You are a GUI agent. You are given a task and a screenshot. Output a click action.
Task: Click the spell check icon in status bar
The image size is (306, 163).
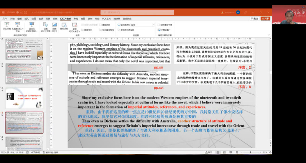(x=28, y=152)
